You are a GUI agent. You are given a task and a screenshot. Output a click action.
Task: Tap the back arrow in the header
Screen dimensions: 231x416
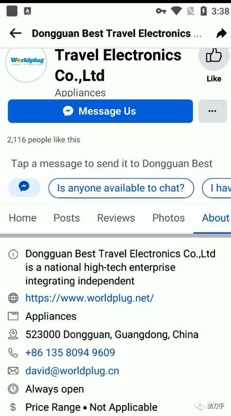pos(15,34)
